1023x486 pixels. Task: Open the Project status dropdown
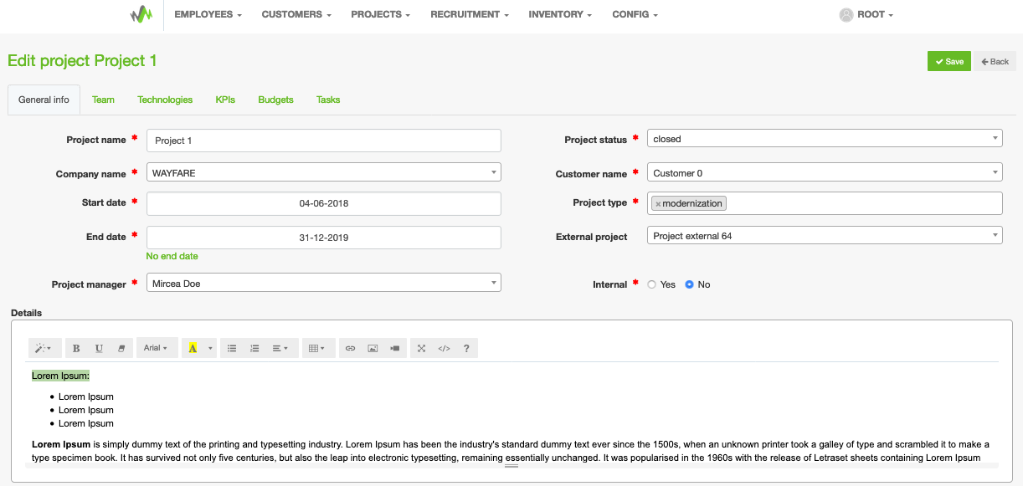(825, 139)
